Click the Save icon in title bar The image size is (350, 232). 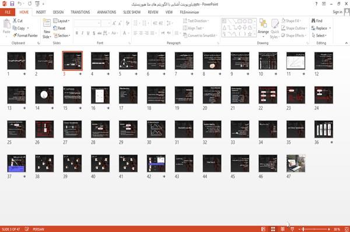pos(12,3)
